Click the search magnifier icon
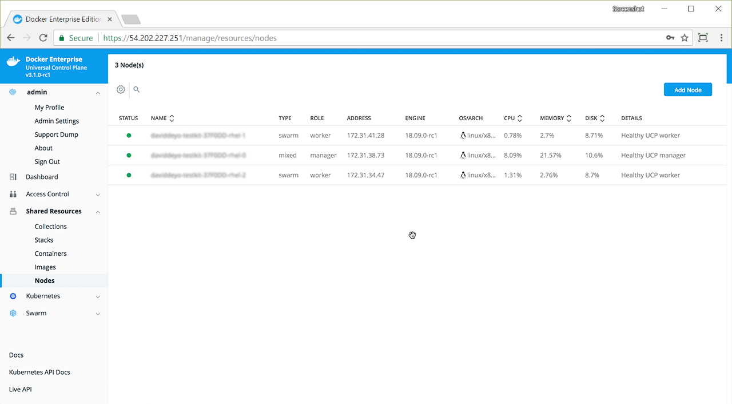This screenshot has height=404, width=732. 137,89
